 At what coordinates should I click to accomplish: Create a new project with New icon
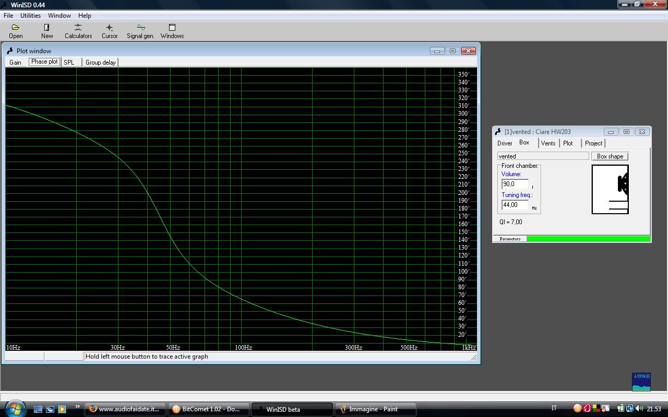click(47, 31)
